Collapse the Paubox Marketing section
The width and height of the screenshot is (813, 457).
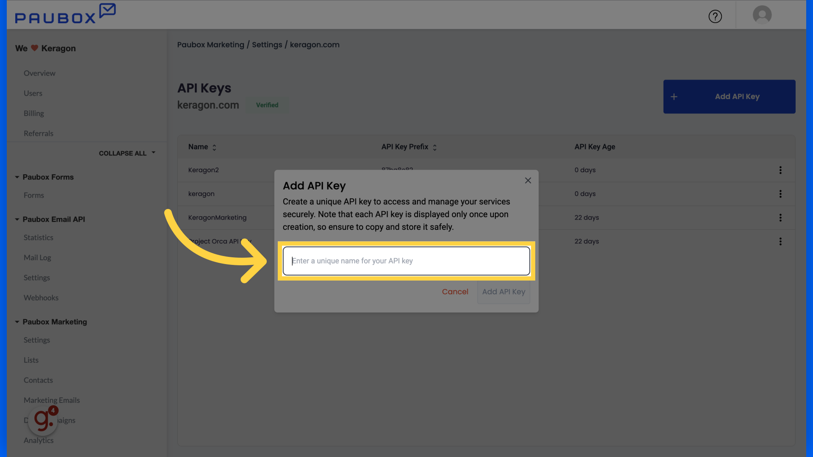[x=17, y=322]
